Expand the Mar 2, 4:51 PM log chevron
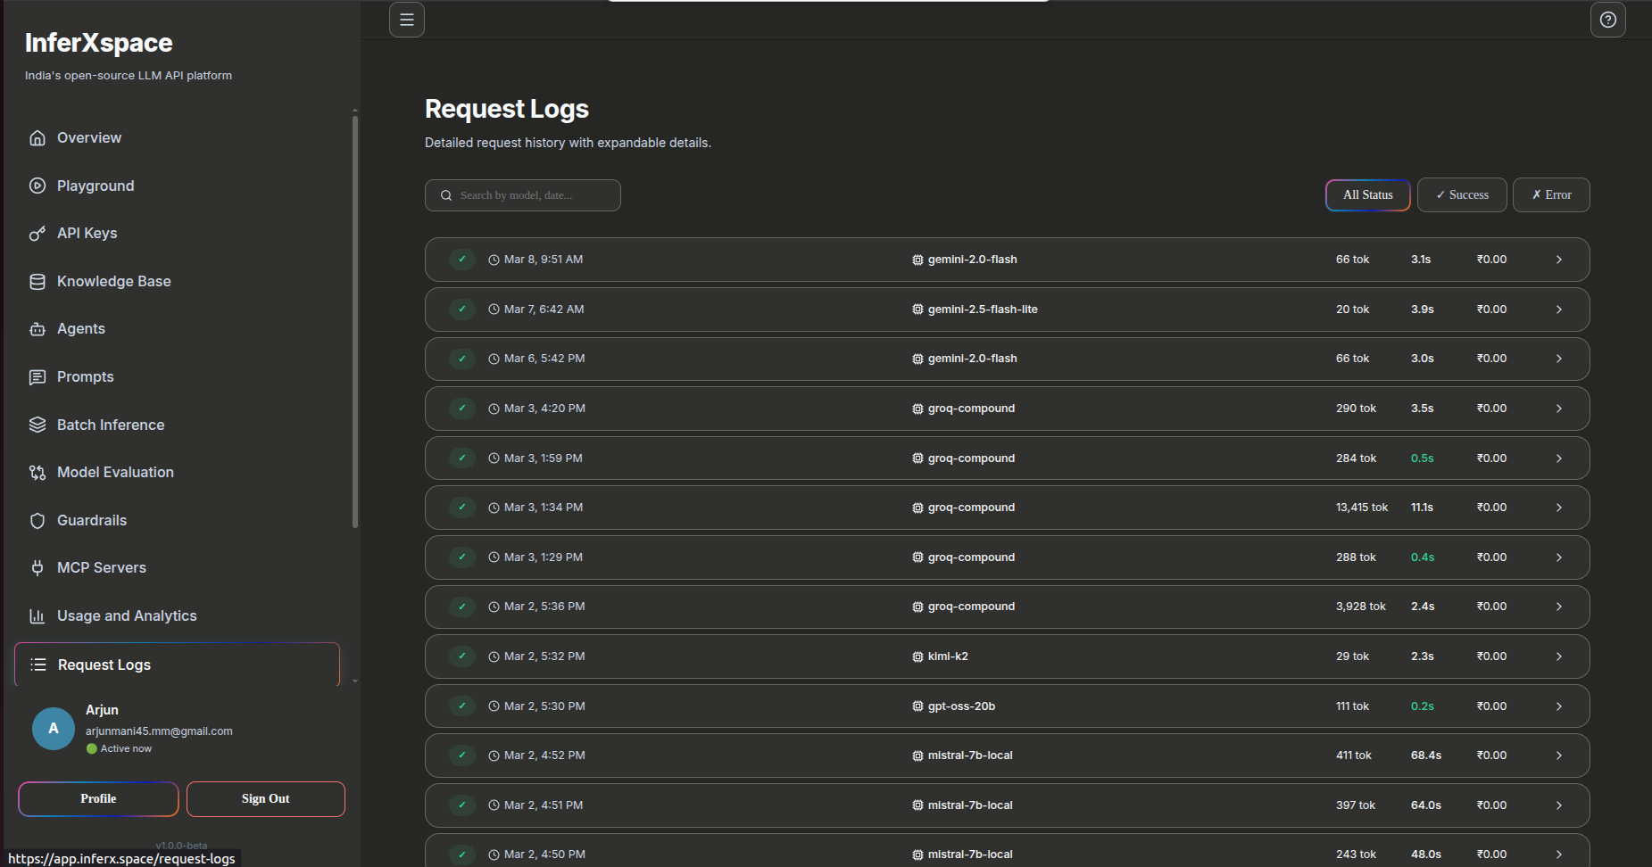The image size is (1652, 867). coord(1559,805)
